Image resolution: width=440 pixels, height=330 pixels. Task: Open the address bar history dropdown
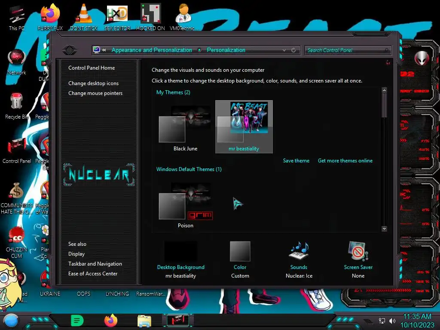(x=284, y=50)
